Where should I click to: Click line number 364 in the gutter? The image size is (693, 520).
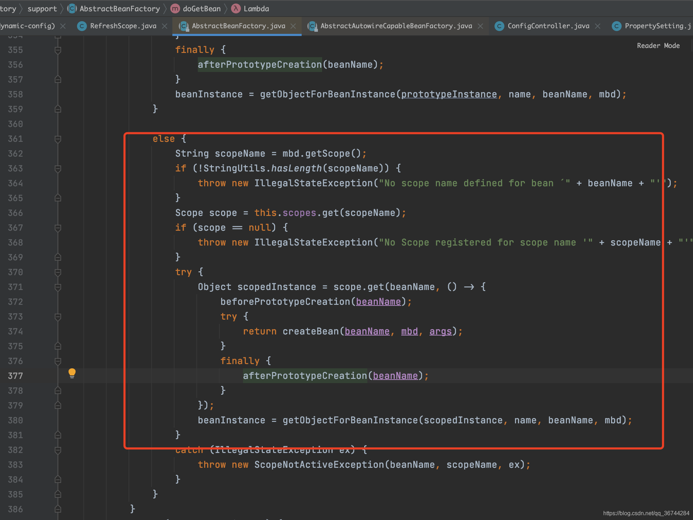click(x=16, y=183)
